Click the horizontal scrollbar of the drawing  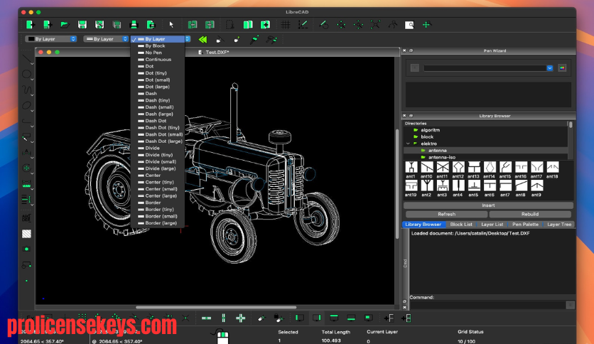(x=216, y=307)
